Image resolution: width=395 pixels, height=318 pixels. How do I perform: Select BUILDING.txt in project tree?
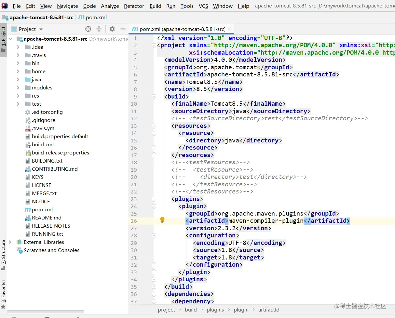tap(47, 161)
